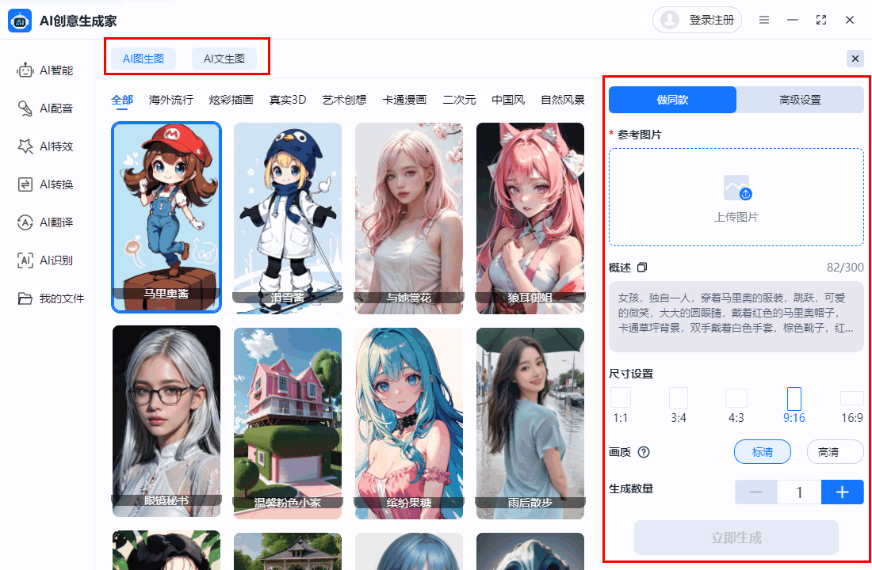Open the app hamburger menu
The image size is (872, 570).
pyautogui.click(x=764, y=20)
